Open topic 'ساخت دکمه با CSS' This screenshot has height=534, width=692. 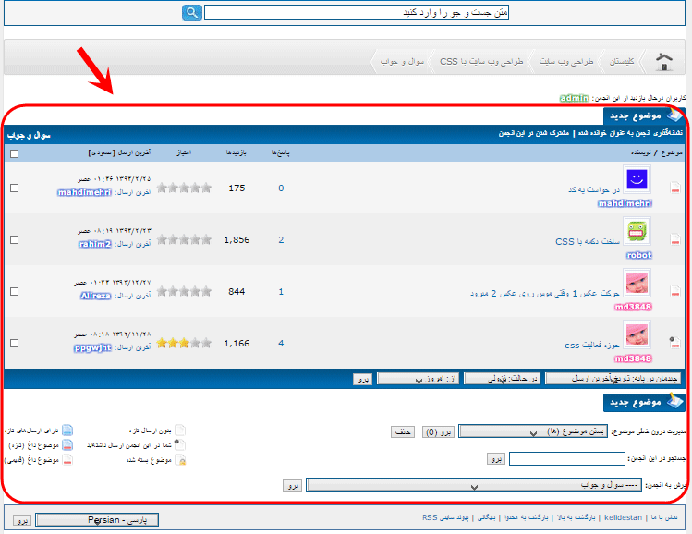(588, 241)
